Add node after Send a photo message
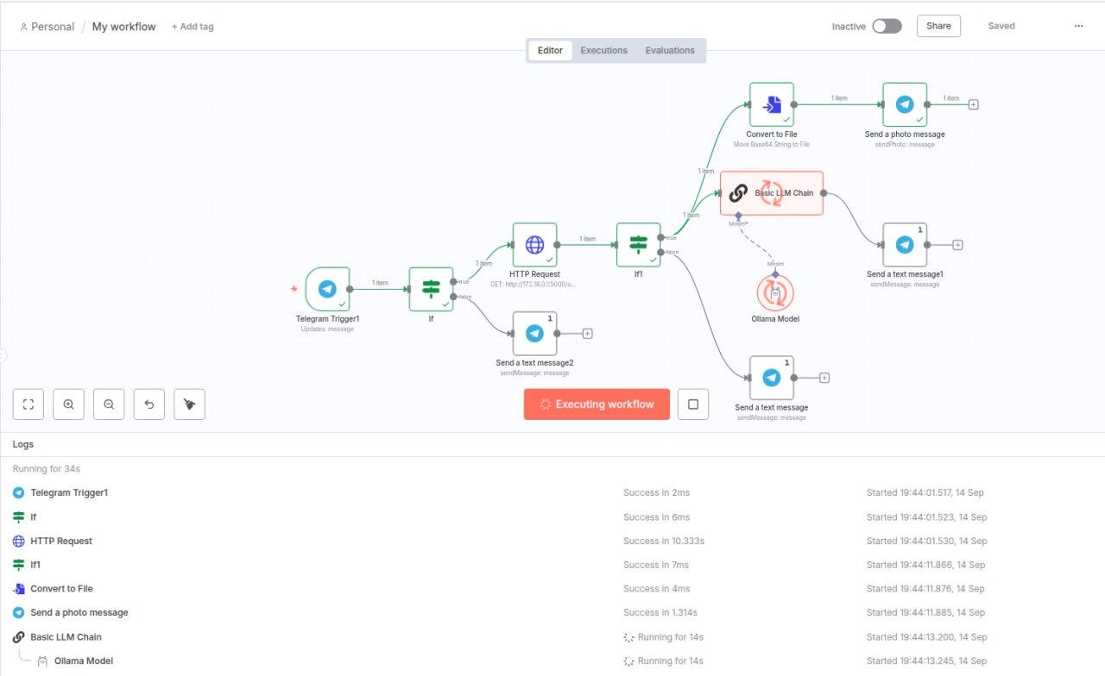The width and height of the screenshot is (1105, 676). pos(974,104)
